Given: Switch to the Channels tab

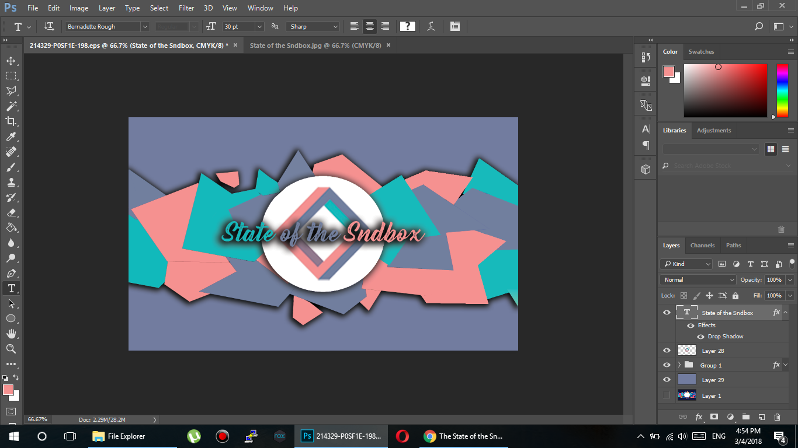Looking at the screenshot, I should (702, 245).
